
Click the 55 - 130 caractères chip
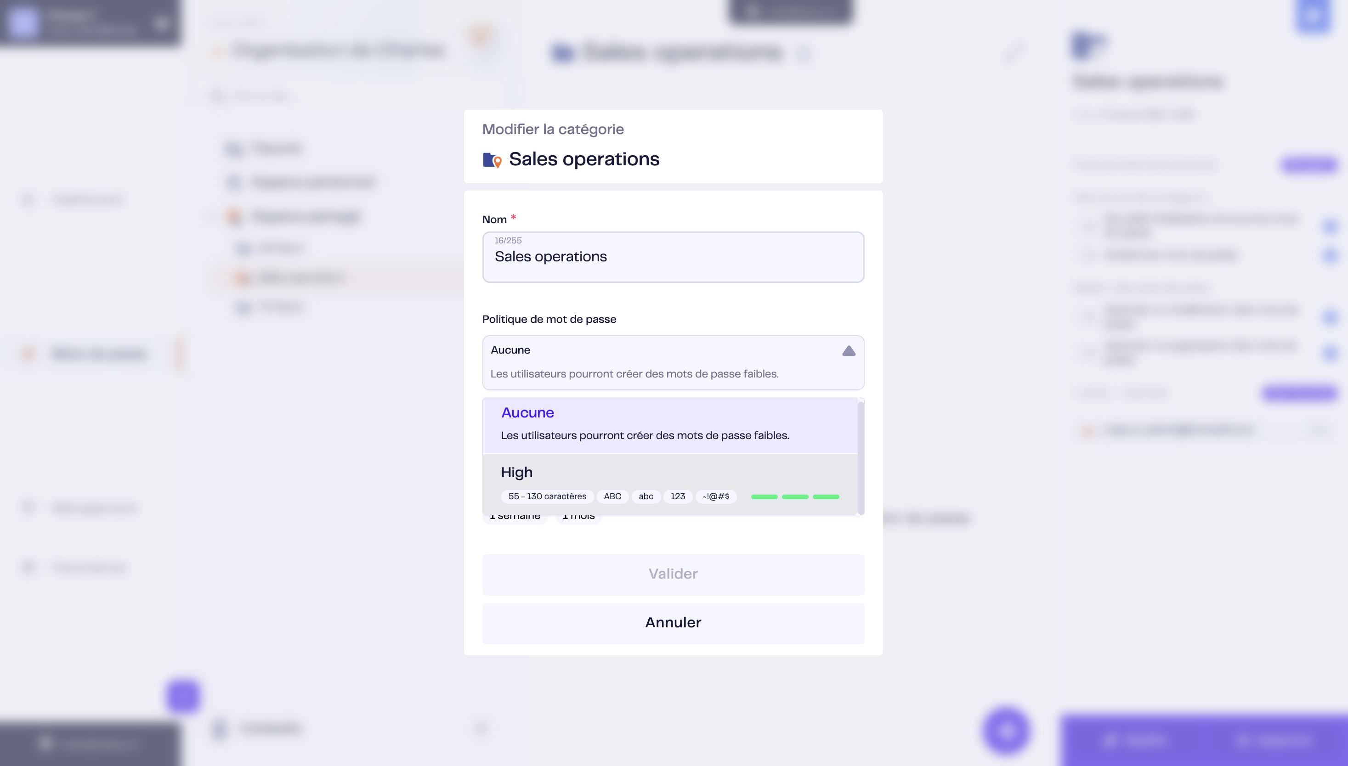coord(547,496)
